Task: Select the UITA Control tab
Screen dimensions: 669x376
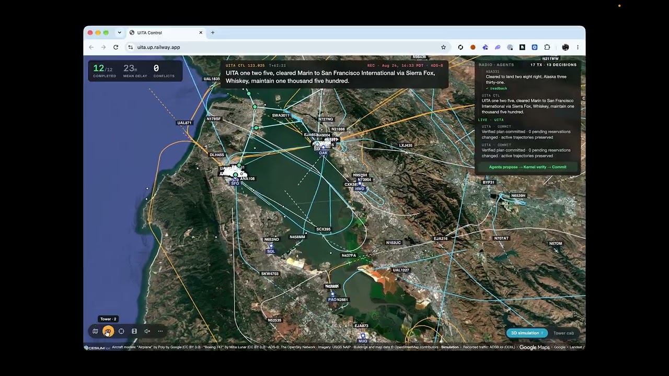Action: (x=166, y=32)
